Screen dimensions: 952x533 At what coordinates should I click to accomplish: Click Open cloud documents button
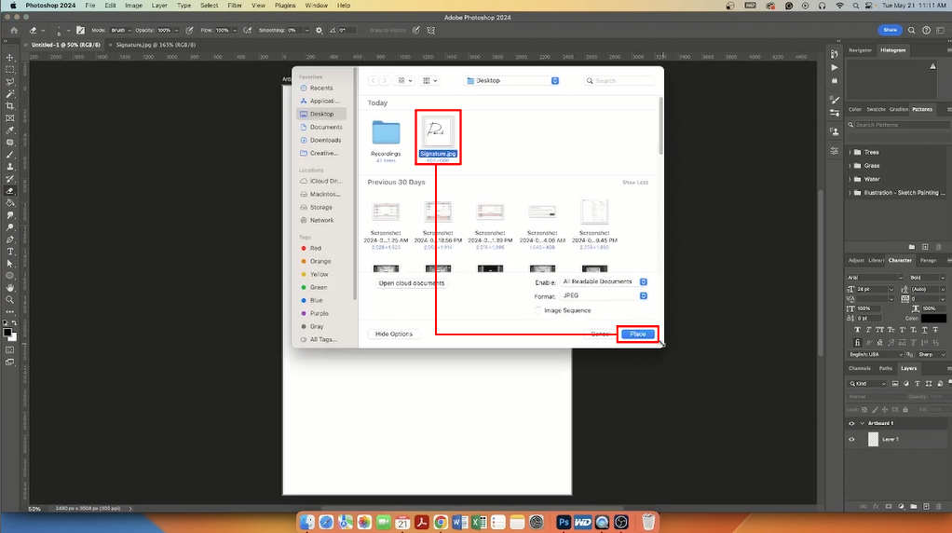coord(412,283)
